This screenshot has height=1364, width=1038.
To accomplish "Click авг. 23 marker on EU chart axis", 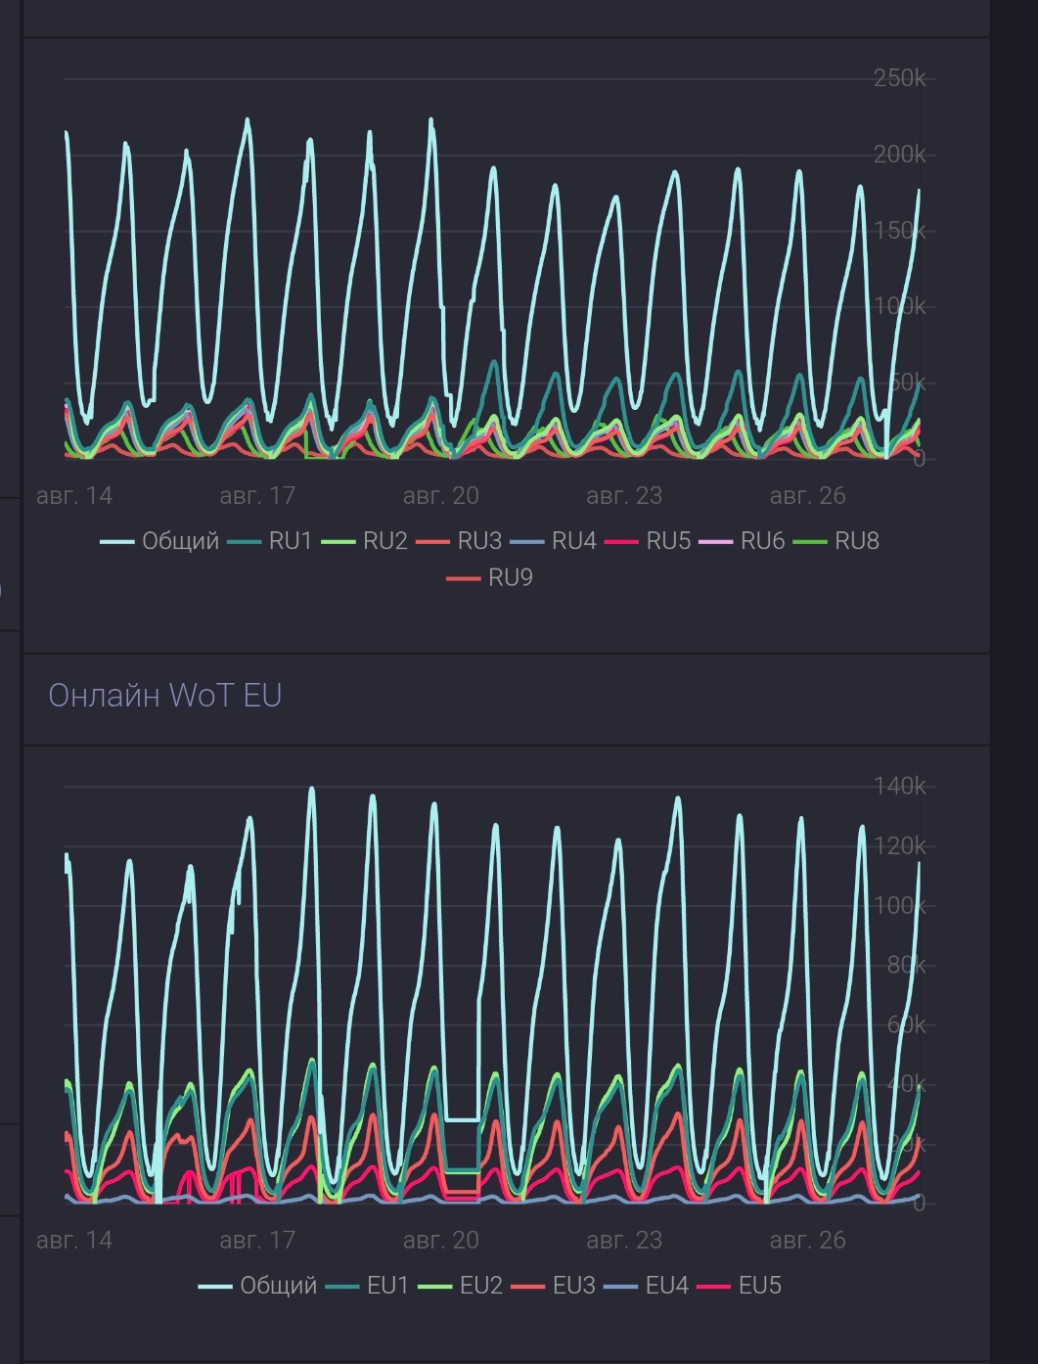I will coord(624,1241).
